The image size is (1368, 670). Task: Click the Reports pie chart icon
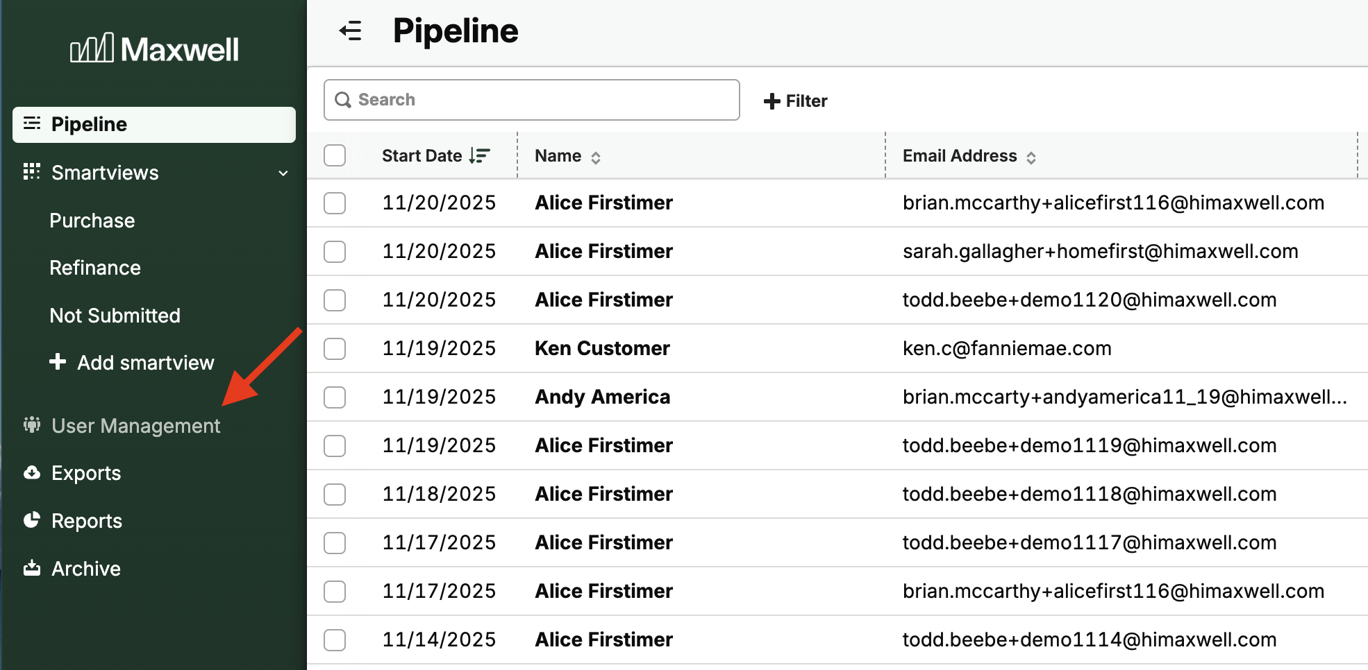click(32, 520)
